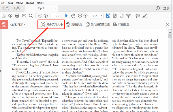Expand the left side panel arrow

[x=1, y=71]
